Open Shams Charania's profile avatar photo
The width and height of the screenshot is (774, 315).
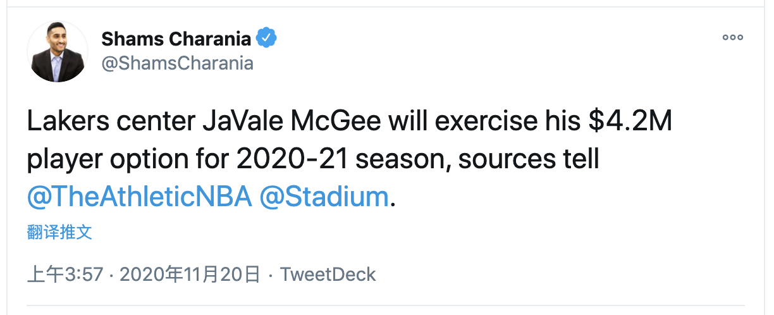coord(58,52)
